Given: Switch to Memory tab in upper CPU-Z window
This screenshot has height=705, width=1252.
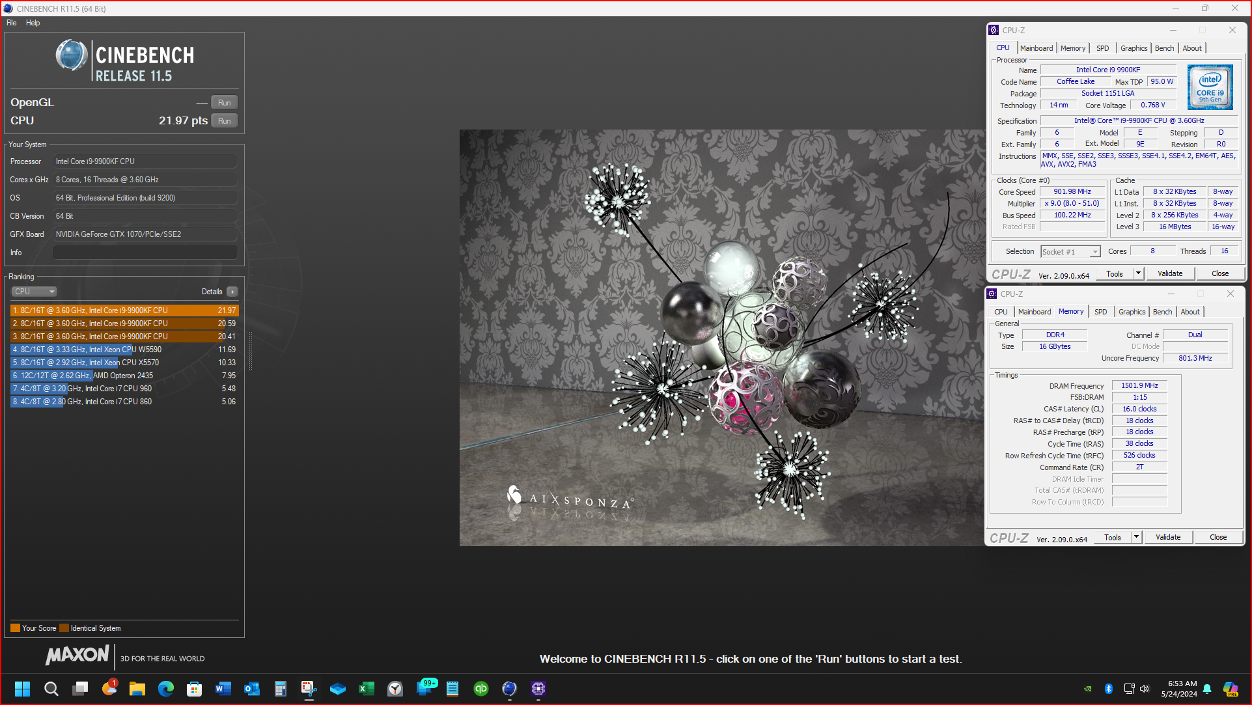Looking at the screenshot, I should tap(1072, 48).
